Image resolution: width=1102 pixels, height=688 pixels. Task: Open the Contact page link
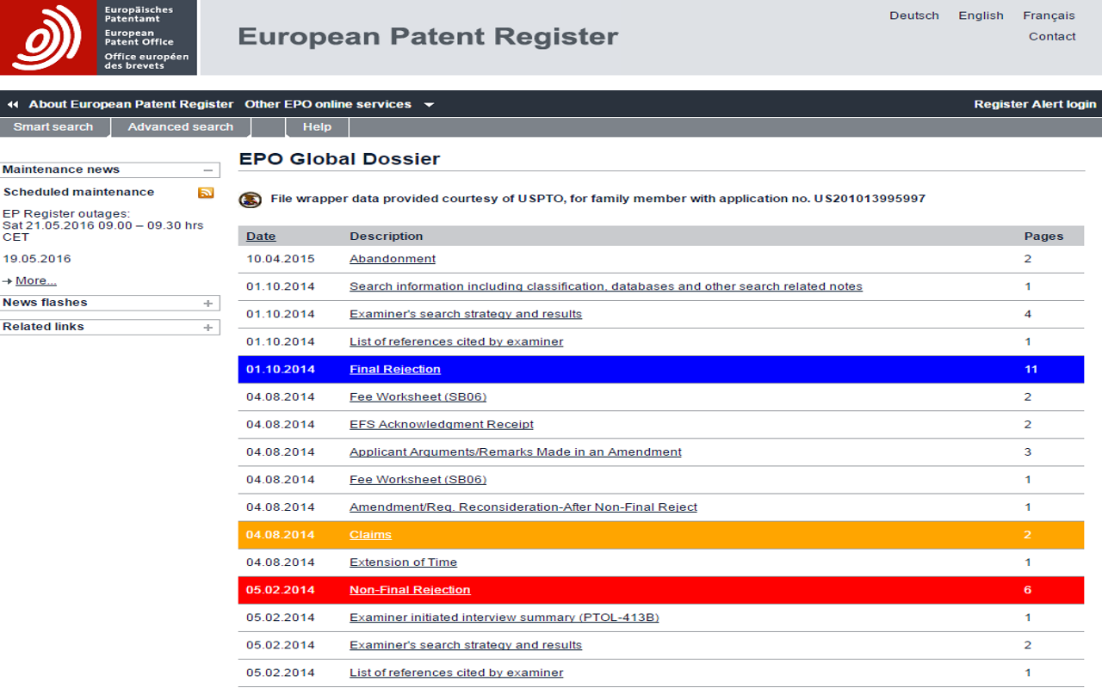click(1052, 36)
